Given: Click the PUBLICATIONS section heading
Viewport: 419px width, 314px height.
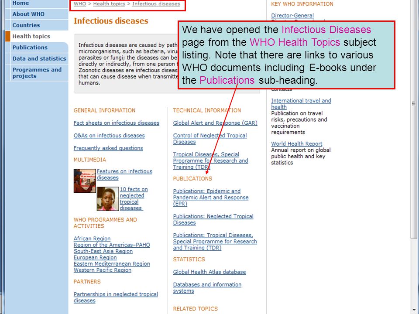Looking at the screenshot, I should pyautogui.click(x=192, y=179).
